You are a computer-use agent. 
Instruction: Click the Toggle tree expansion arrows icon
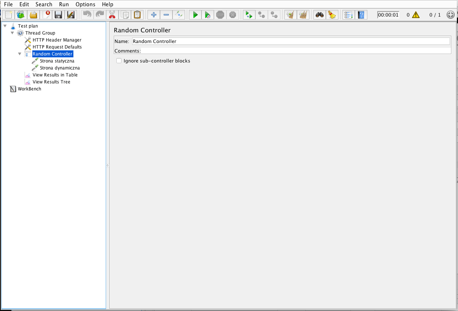pyautogui.click(x=178, y=15)
